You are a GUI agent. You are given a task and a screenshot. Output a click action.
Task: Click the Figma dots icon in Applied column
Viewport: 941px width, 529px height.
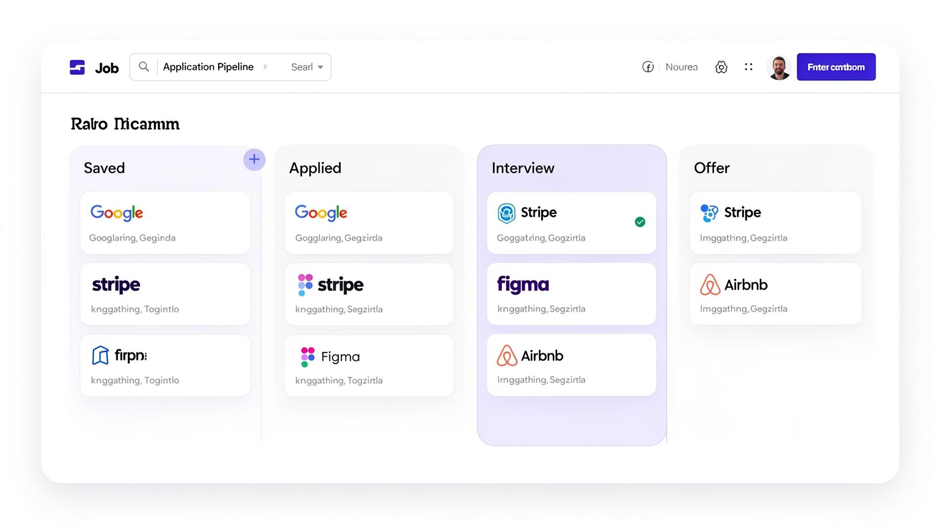308,357
